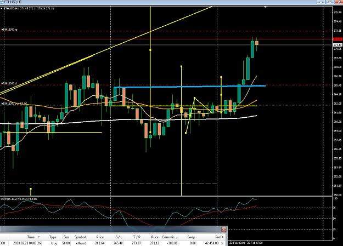The height and width of the screenshot is (246, 343).
Task: Sort orders by S / L column
Action: (x=119, y=237)
